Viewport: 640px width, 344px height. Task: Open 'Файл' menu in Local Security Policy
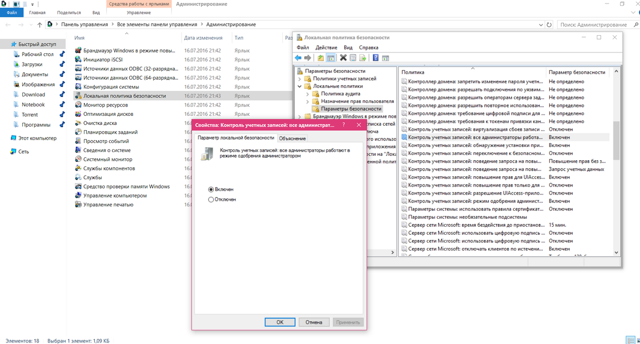coord(303,48)
